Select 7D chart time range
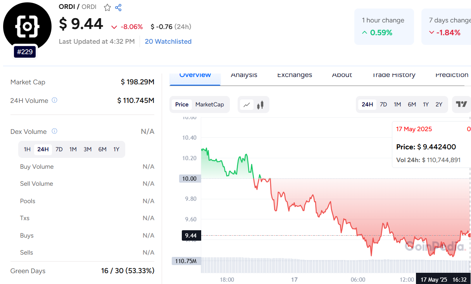Image resolution: width=471 pixels, height=284 pixels. pyautogui.click(x=383, y=104)
